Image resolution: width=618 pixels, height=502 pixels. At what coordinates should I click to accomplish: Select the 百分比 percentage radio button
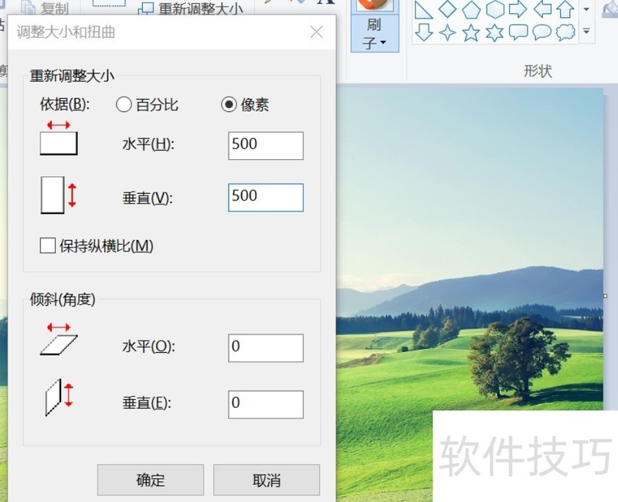click(x=124, y=104)
